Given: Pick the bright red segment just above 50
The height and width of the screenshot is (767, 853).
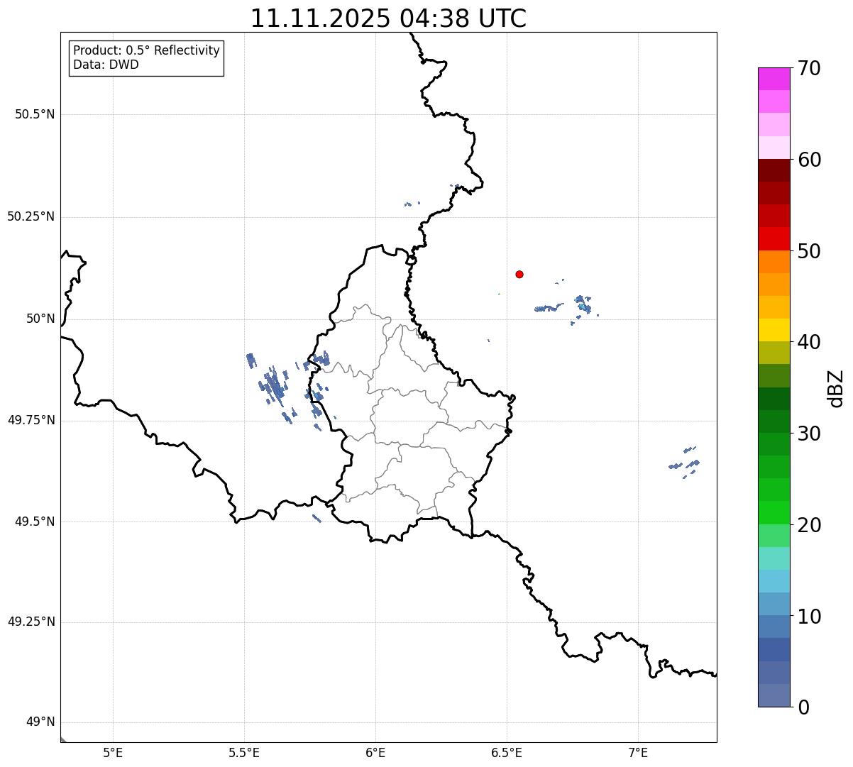Looking at the screenshot, I should [x=774, y=239].
